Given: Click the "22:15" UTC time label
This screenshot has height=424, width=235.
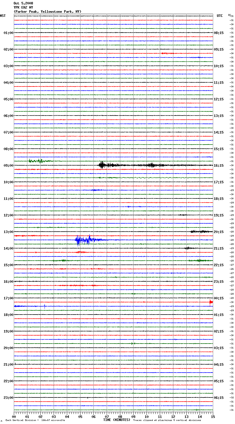Looking at the screenshot, I should (x=219, y=265).
